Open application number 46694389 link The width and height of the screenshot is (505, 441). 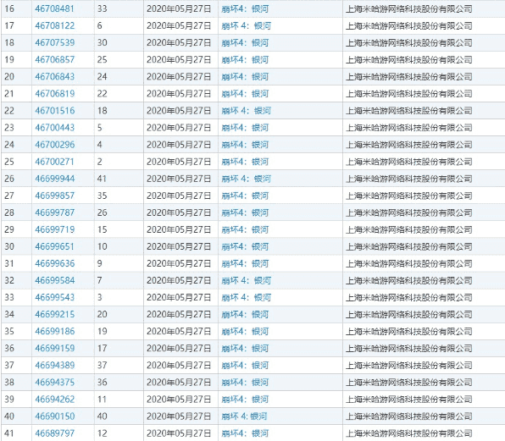point(55,366)
